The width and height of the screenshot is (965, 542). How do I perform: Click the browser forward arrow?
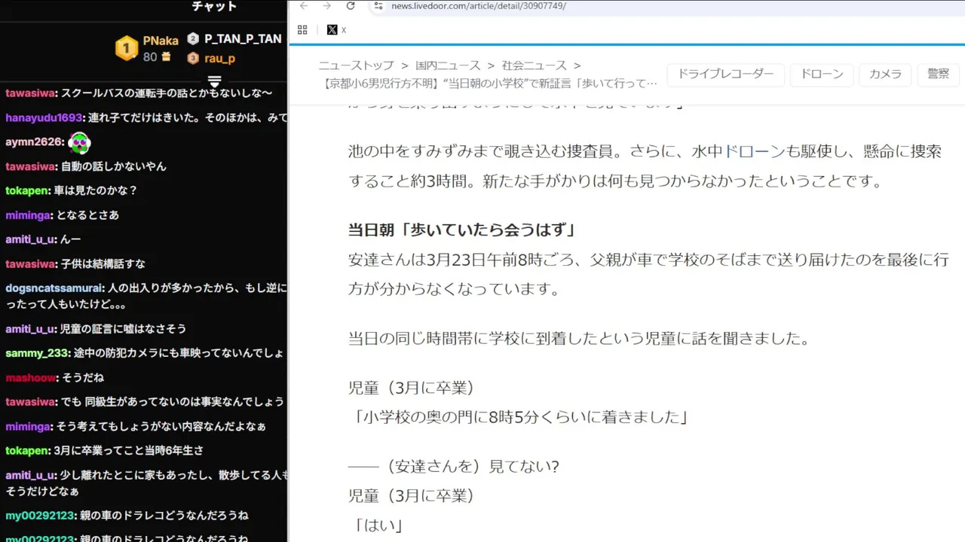[326, 6]
